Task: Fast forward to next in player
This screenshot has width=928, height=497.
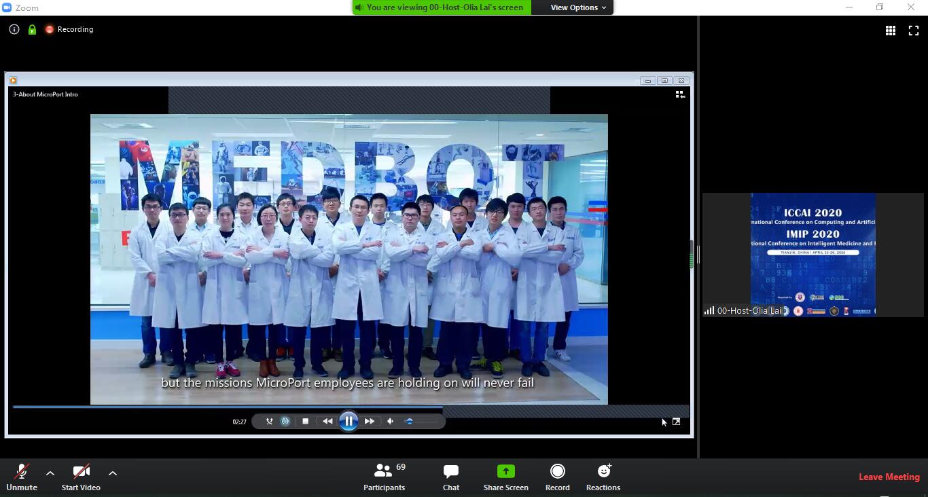Action: click(370, 422)
